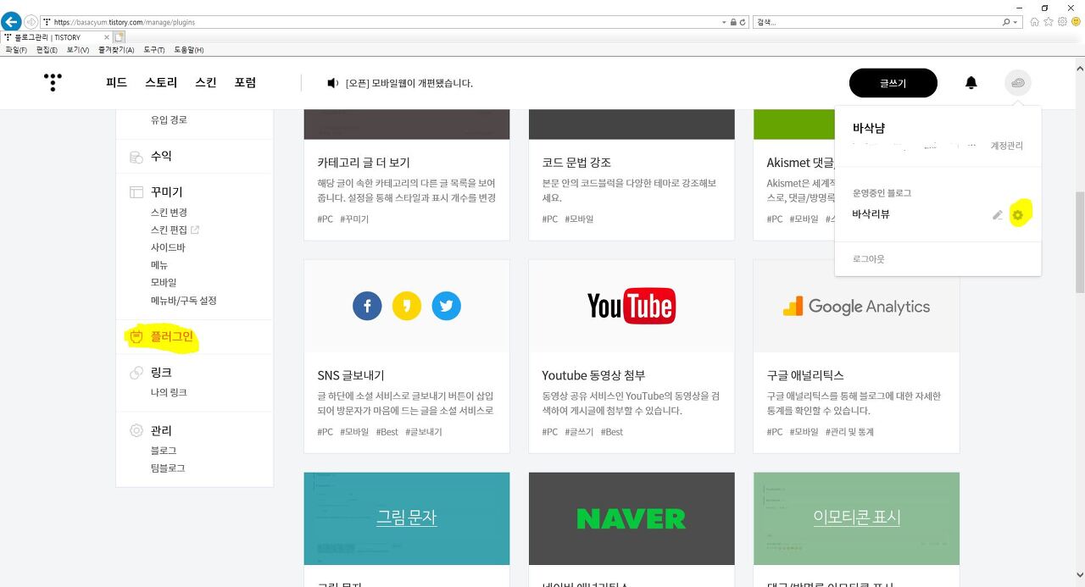Click the Twitter icon on SNS card

[446, 306]
